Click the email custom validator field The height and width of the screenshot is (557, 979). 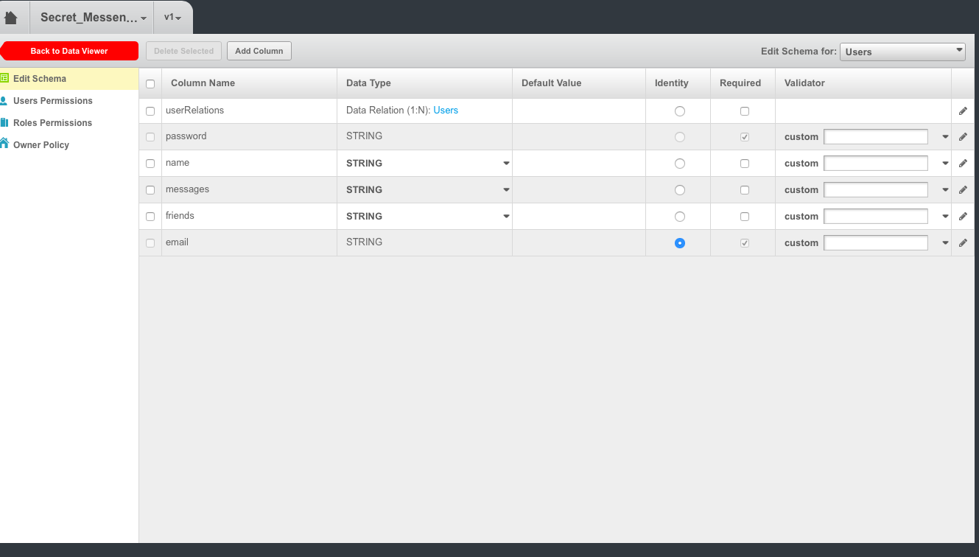tap(876, 243)
